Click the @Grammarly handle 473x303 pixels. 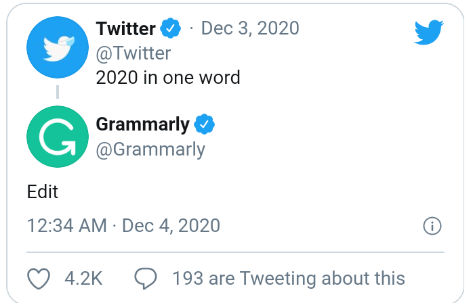tap(150, 149)
